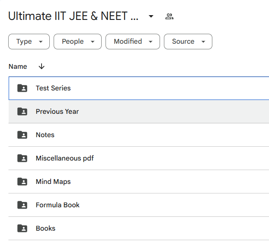Viewport: 269px width, 251px height.
Task: Click the shared folder icon for Test Series
Action: coord(22,88)
